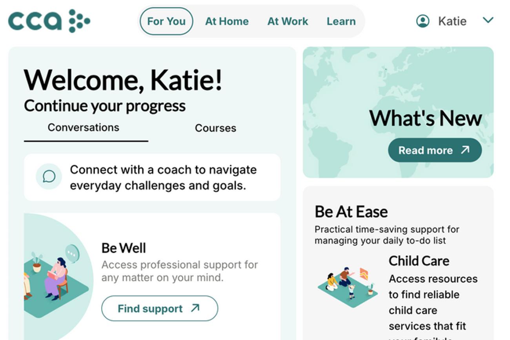Click the user profile avatar icon
The image size is (510, 340).
click(x=423, y=21)
